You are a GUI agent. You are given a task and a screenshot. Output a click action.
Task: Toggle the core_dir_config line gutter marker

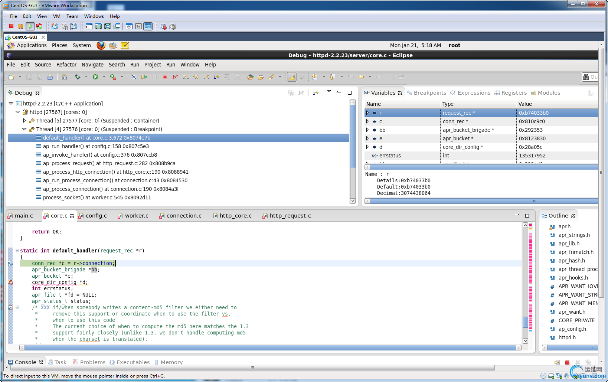click(x=10, y=283)
